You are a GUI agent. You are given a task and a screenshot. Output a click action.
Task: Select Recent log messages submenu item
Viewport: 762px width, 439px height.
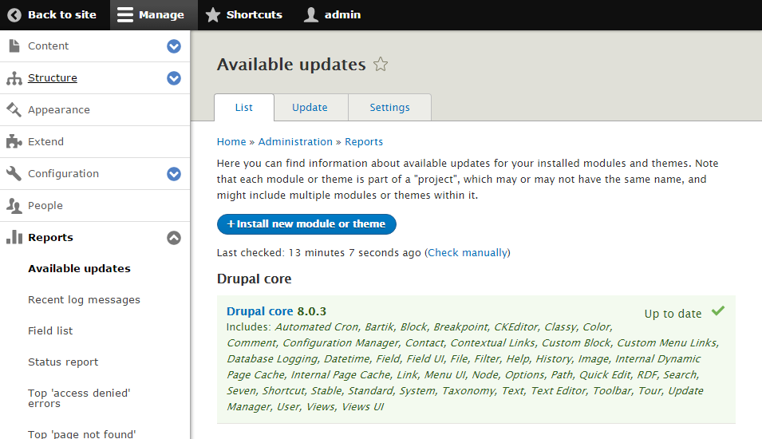[x=84, y=299]
